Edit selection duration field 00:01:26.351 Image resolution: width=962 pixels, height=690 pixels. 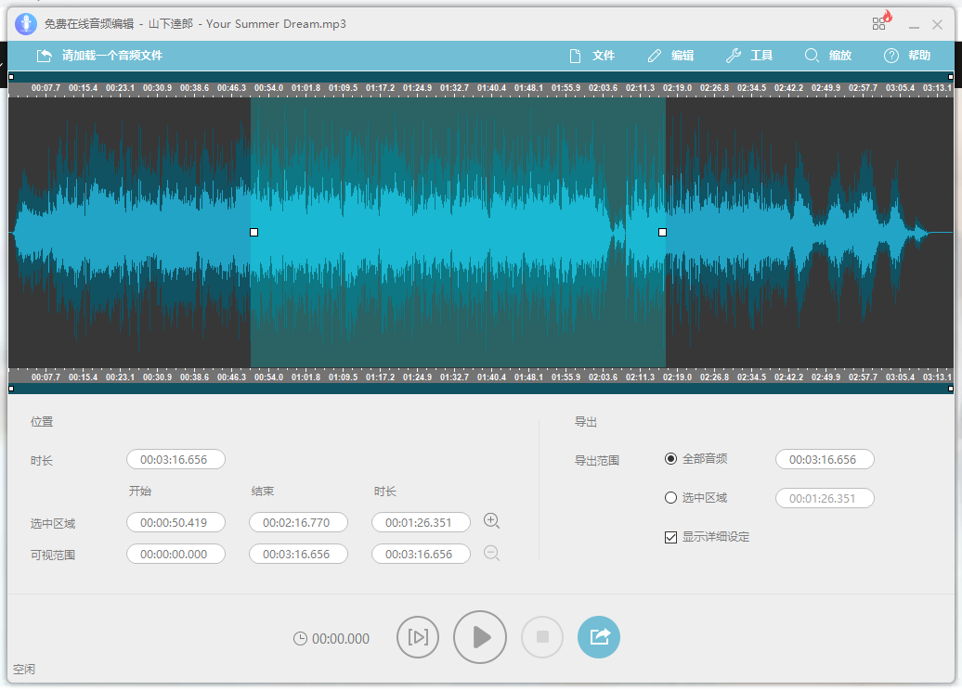tap(421, 523)
